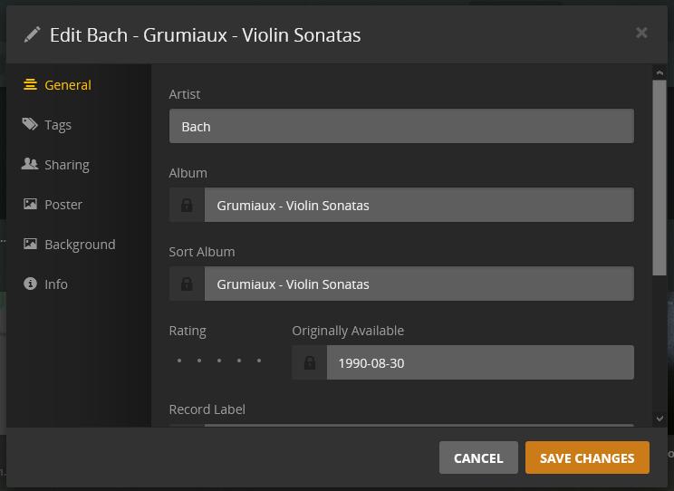
Task: Cancel editing the album
Action: (x=478, y=457)
